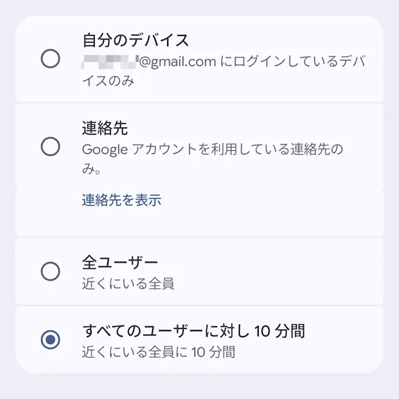The width and height of the screenshot is (399, 399).
Task: Click the word Google in contacts description
Action: click(x=104, y=150)
